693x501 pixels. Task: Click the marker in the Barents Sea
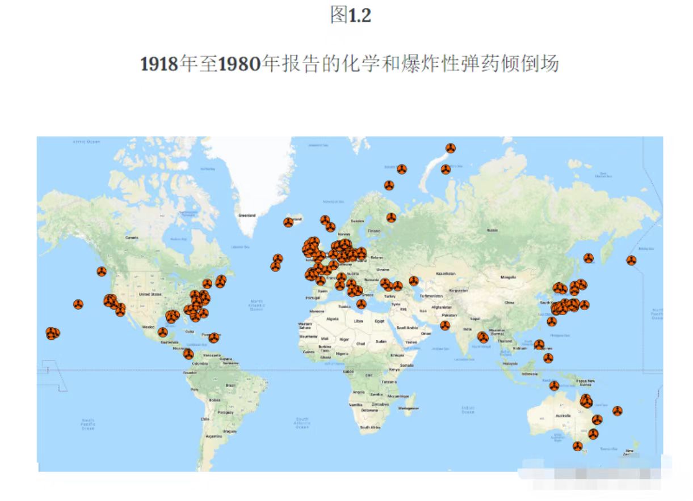click(x=401, y=169)
